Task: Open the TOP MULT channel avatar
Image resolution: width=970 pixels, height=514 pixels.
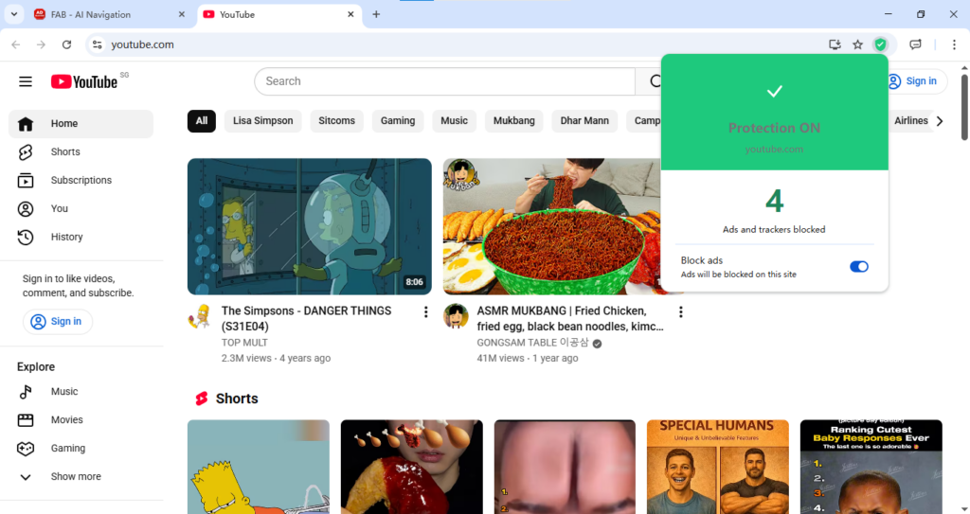Action: coord(200,316)
